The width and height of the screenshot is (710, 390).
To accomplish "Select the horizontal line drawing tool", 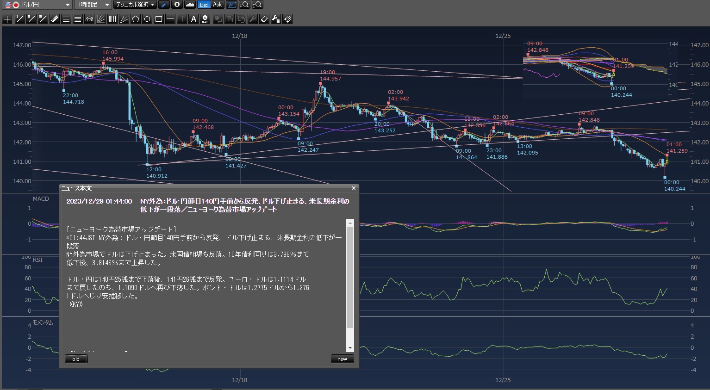I will click(170, 19).
